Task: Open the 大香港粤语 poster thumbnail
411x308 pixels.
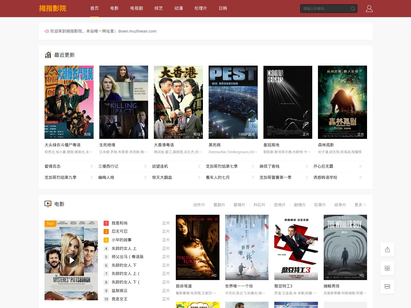Action: 178,102
